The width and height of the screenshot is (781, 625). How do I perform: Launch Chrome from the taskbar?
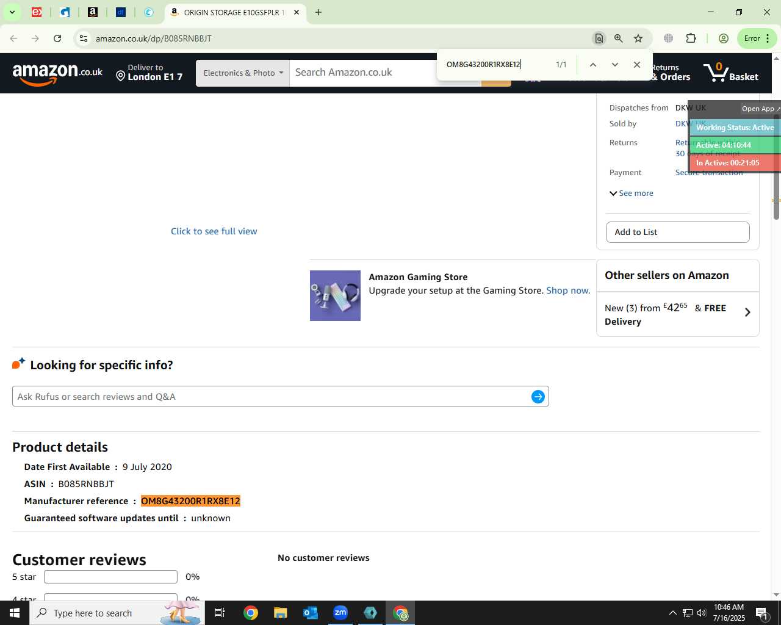point(251,613)
